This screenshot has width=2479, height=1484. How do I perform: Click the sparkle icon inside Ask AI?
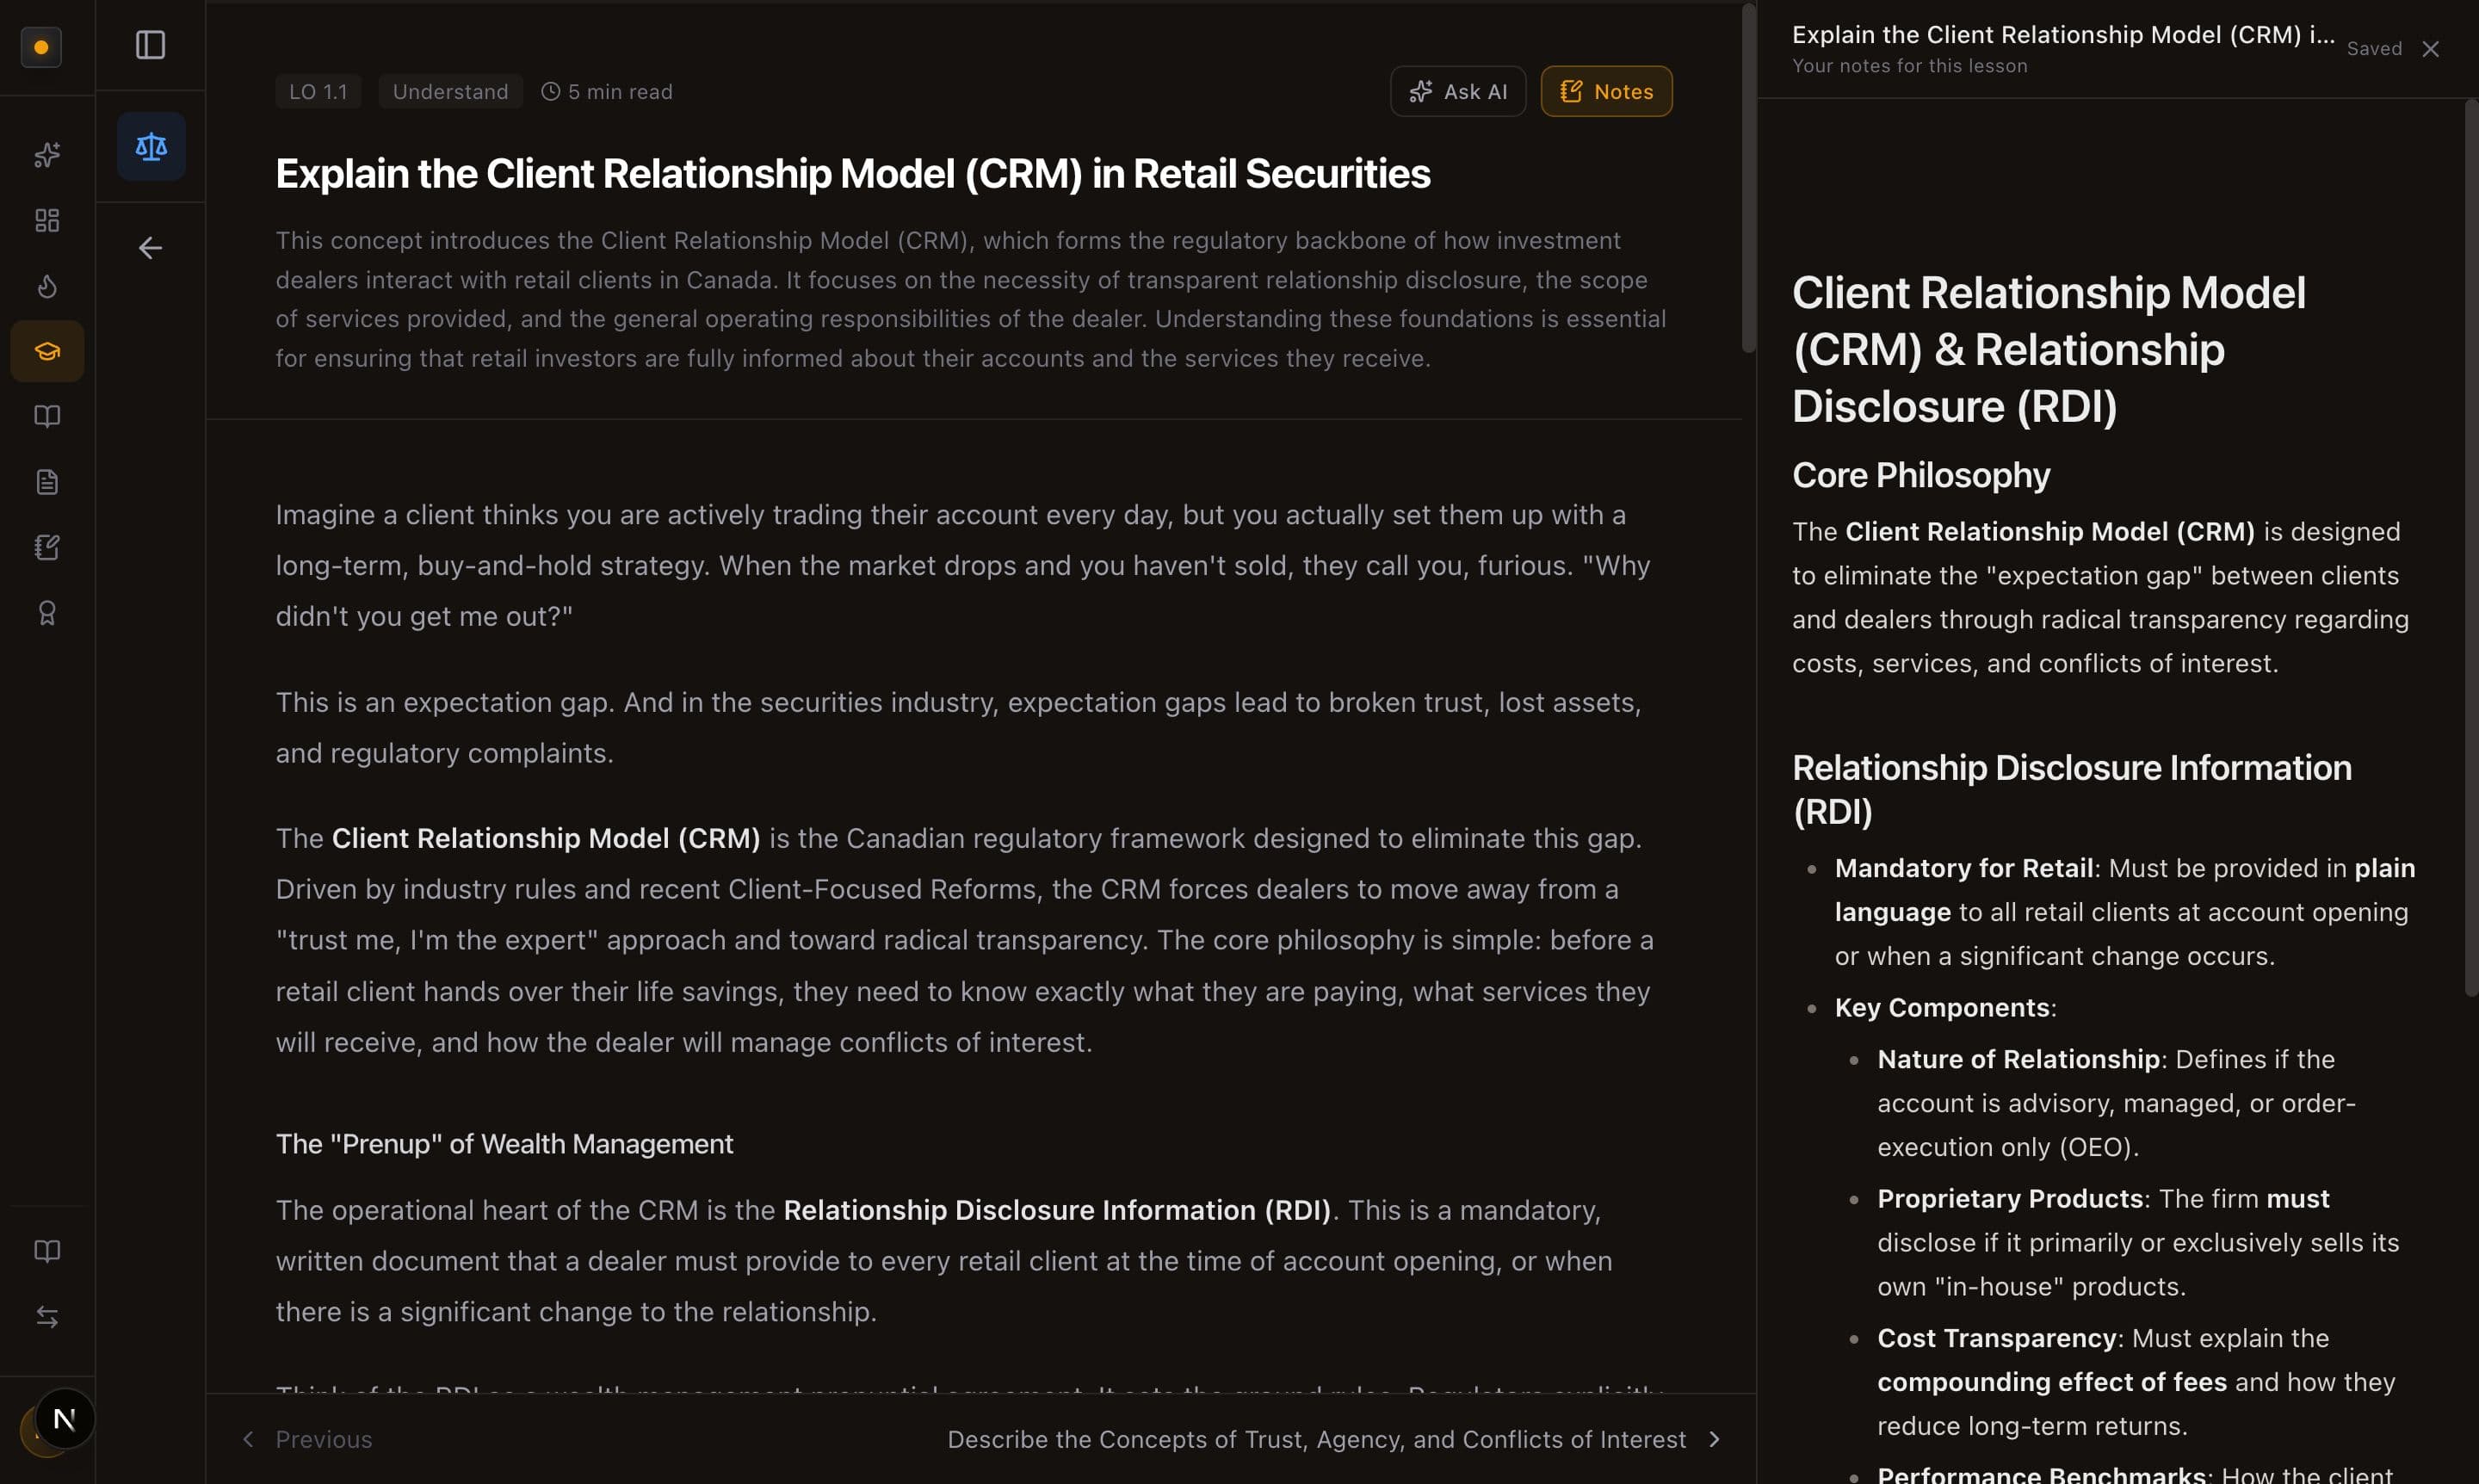(1420, 92)
